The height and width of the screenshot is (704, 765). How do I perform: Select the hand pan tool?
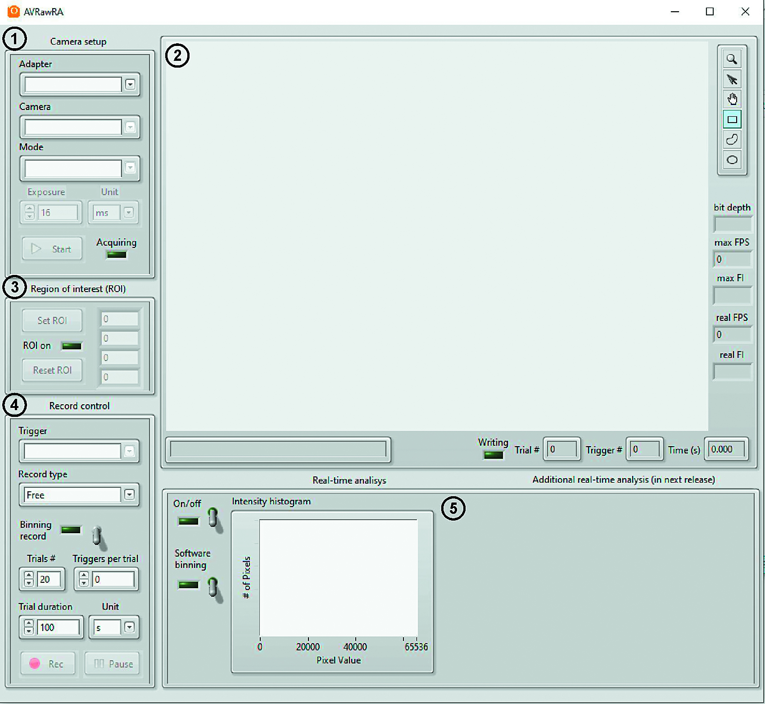[732, 99]
